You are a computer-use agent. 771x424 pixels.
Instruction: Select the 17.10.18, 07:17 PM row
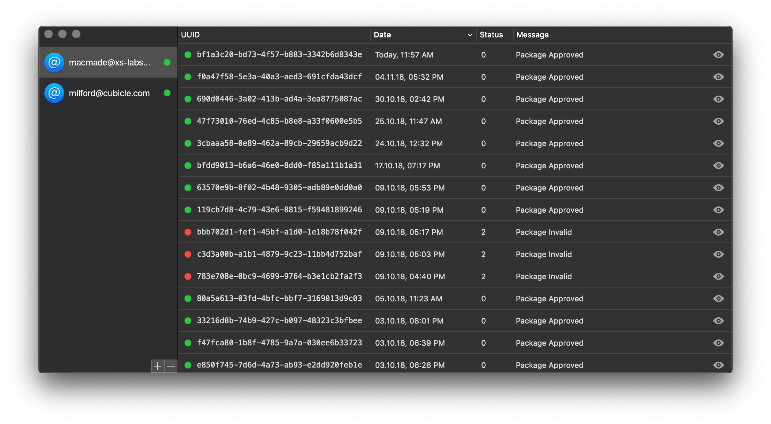[x=407, y=166]
